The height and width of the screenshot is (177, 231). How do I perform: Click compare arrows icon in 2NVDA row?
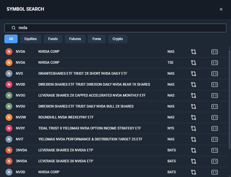[x=193, y=150]
